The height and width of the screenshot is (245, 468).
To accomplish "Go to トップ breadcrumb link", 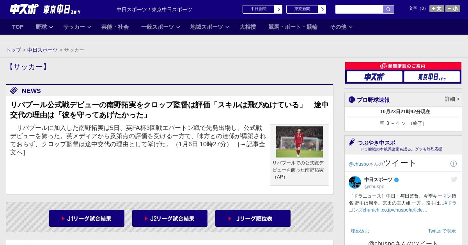I will [x=14, y=50].
